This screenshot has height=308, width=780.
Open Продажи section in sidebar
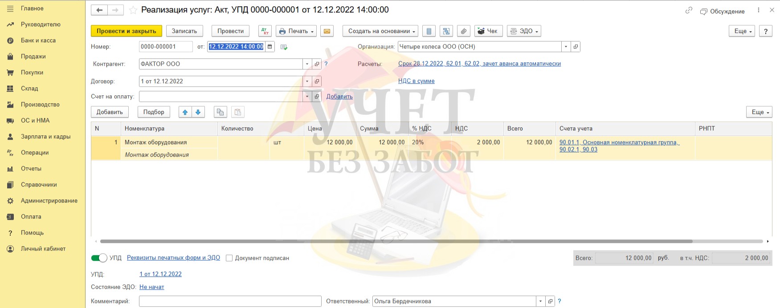(33, 57)
